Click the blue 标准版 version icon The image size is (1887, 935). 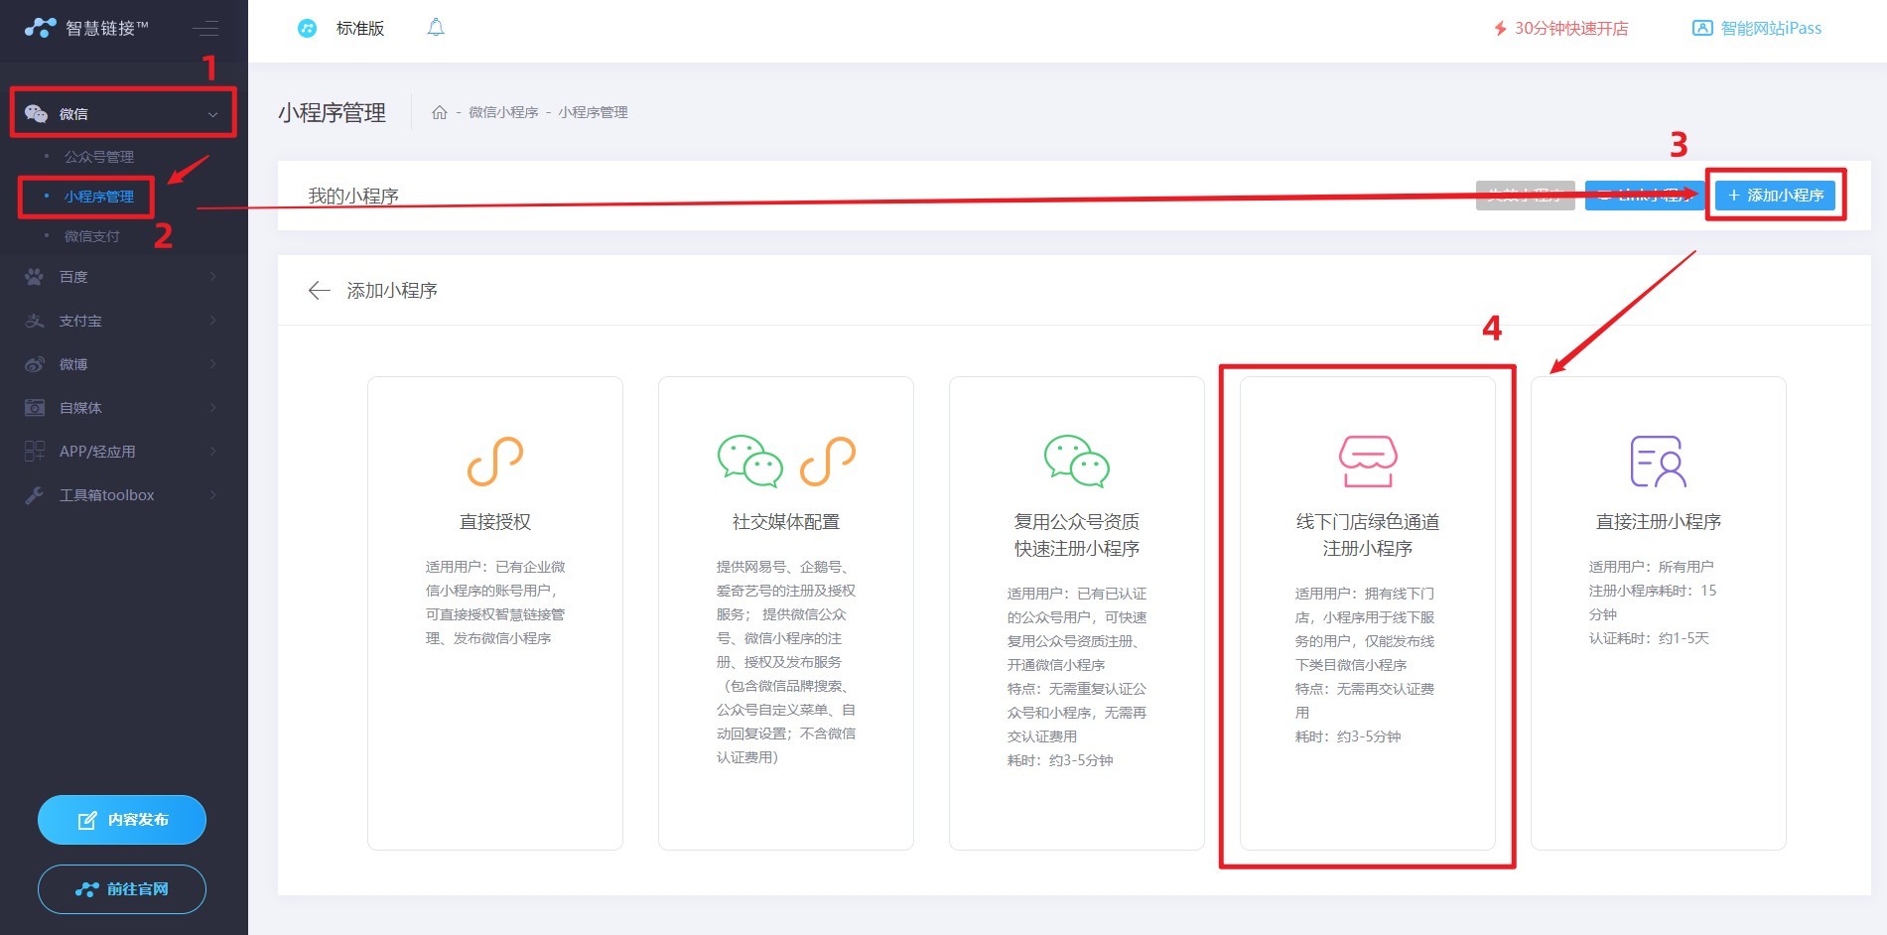pyautogui.click(x=308, y=28)
